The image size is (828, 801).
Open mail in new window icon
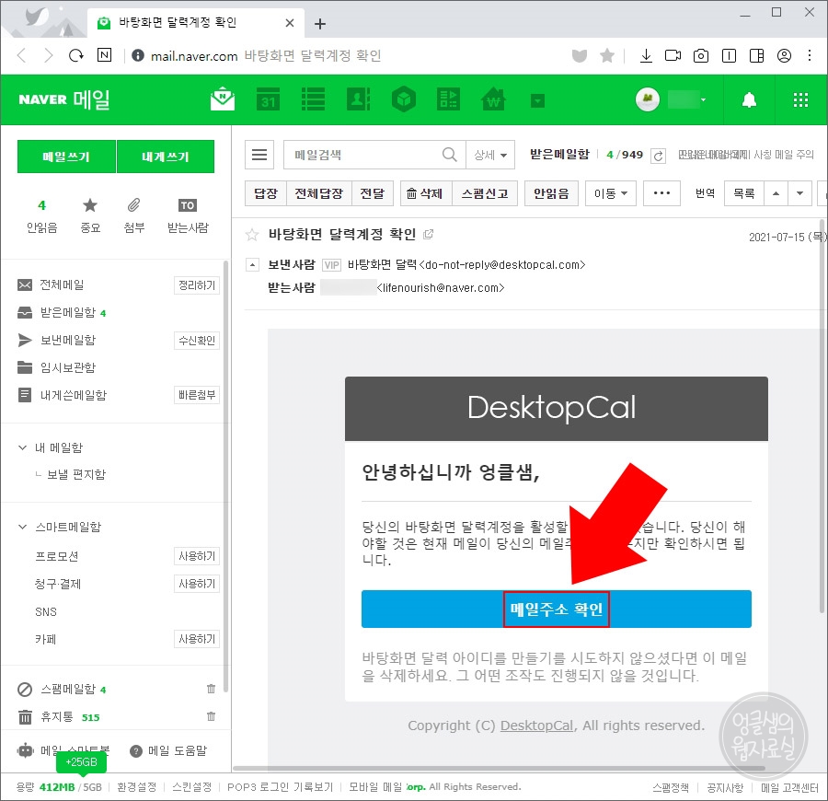[x=428, y=234]
